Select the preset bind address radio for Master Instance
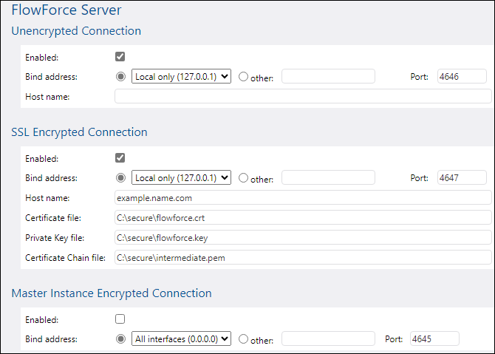The width and height of the screenshot is (495, 354). (x=121, y=338)
